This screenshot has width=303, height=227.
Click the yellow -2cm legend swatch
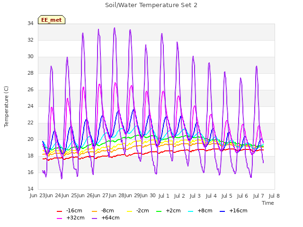[129, 211]
